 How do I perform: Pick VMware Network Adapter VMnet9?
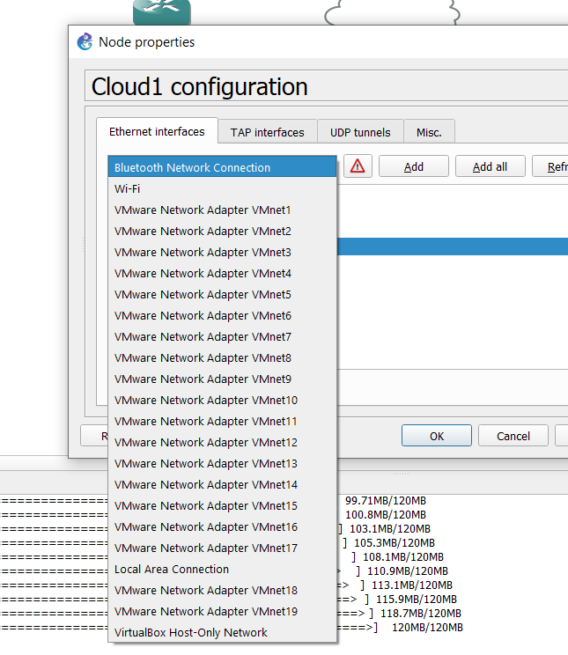(222, 379)
